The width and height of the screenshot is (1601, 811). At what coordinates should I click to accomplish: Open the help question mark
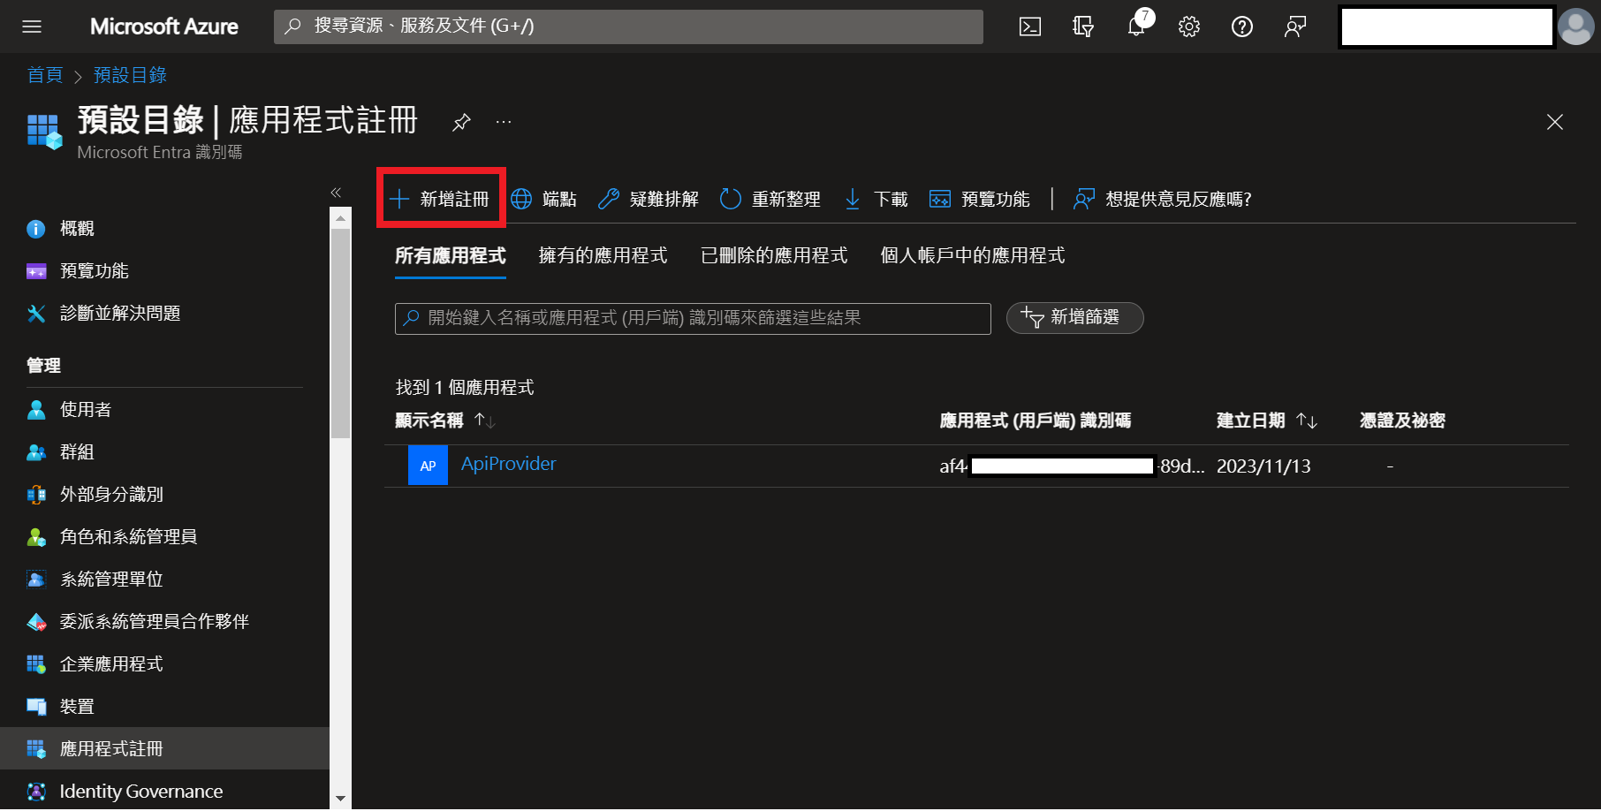pos(1242,27)
